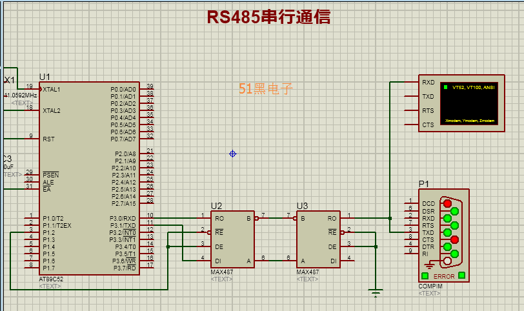The height and width of the screenshot is (311, 524).
Task: Click the 11.0592MHz crystal value
Action: pyautogui.click(x=21, y=95)
